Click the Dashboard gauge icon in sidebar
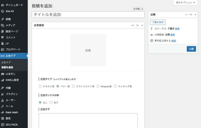This screenshot has width=201, height=128. (2, 5)
